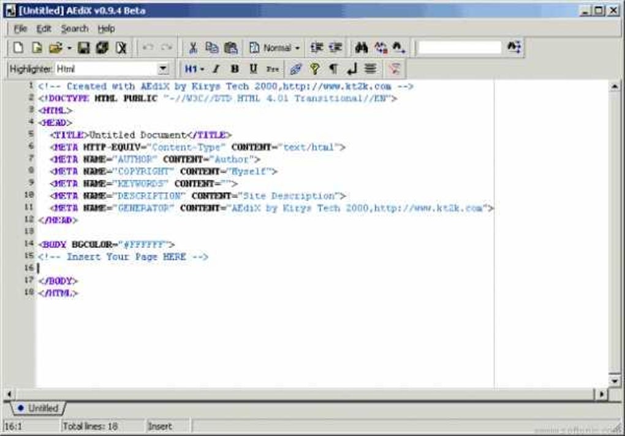Insert a line break using the arrow icon

pos(352,69)
